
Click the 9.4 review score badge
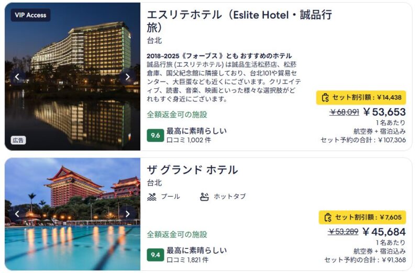coord(155,255)
